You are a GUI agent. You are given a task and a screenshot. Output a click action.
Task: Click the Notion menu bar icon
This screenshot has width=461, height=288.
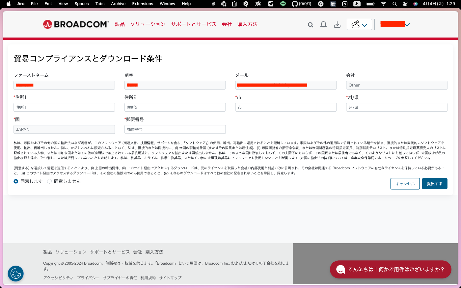click(345, 4)
